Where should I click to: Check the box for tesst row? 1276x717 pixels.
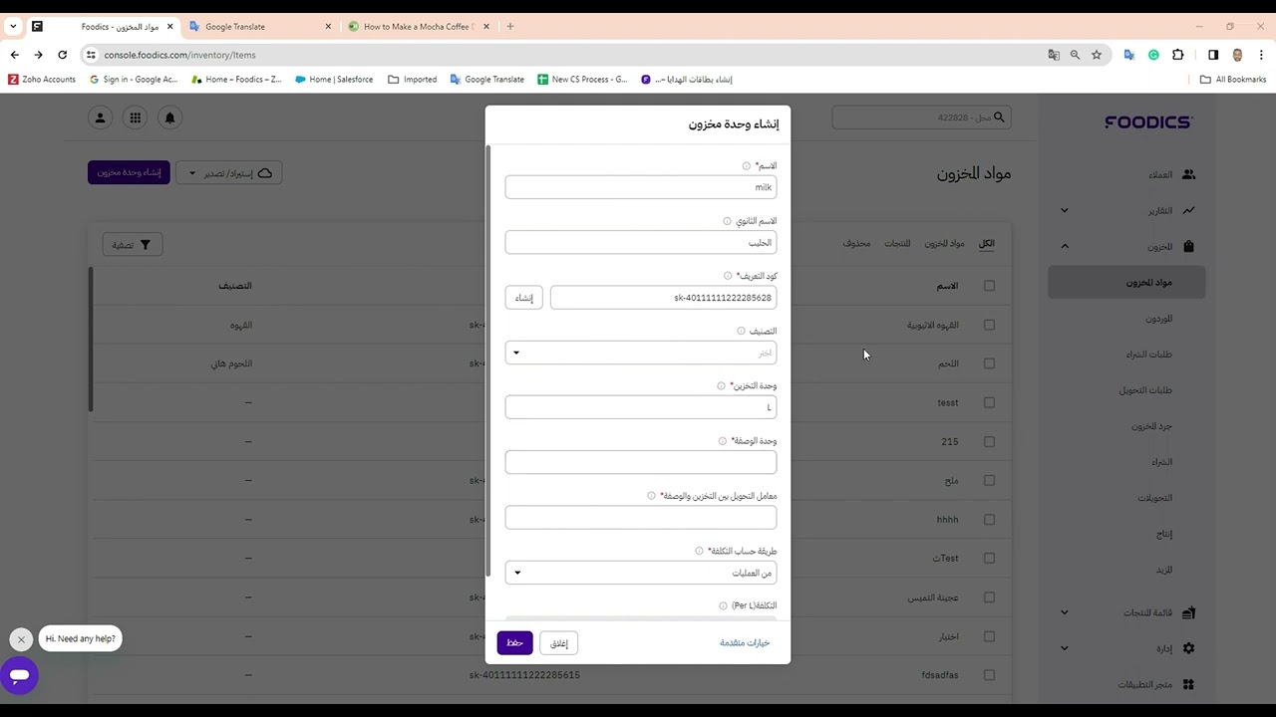(x=989, y=402)
